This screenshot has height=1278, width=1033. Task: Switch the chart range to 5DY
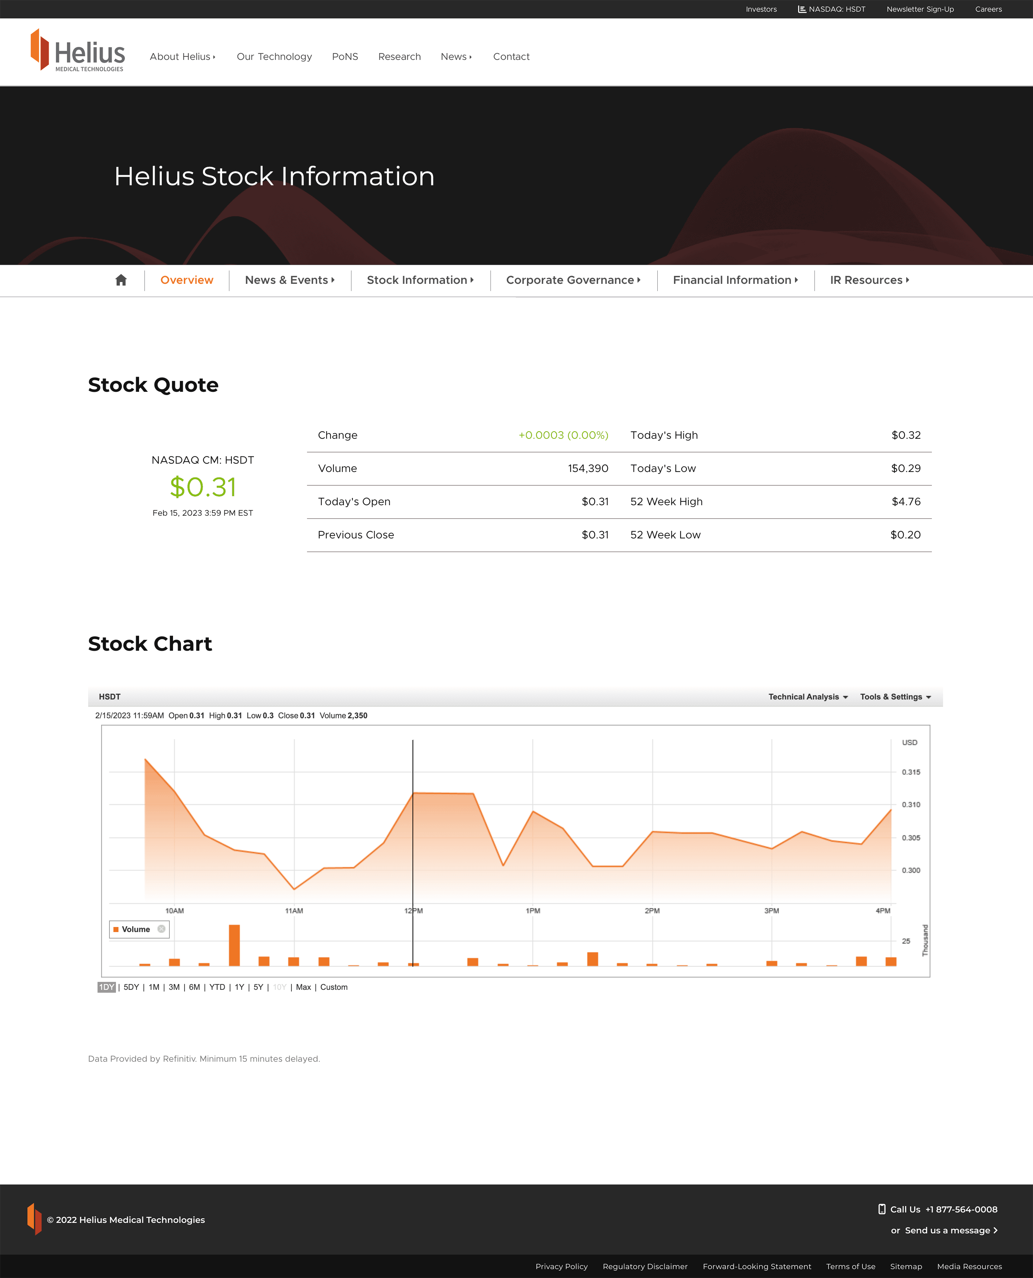pyautogui.click(x=131, y=987)
